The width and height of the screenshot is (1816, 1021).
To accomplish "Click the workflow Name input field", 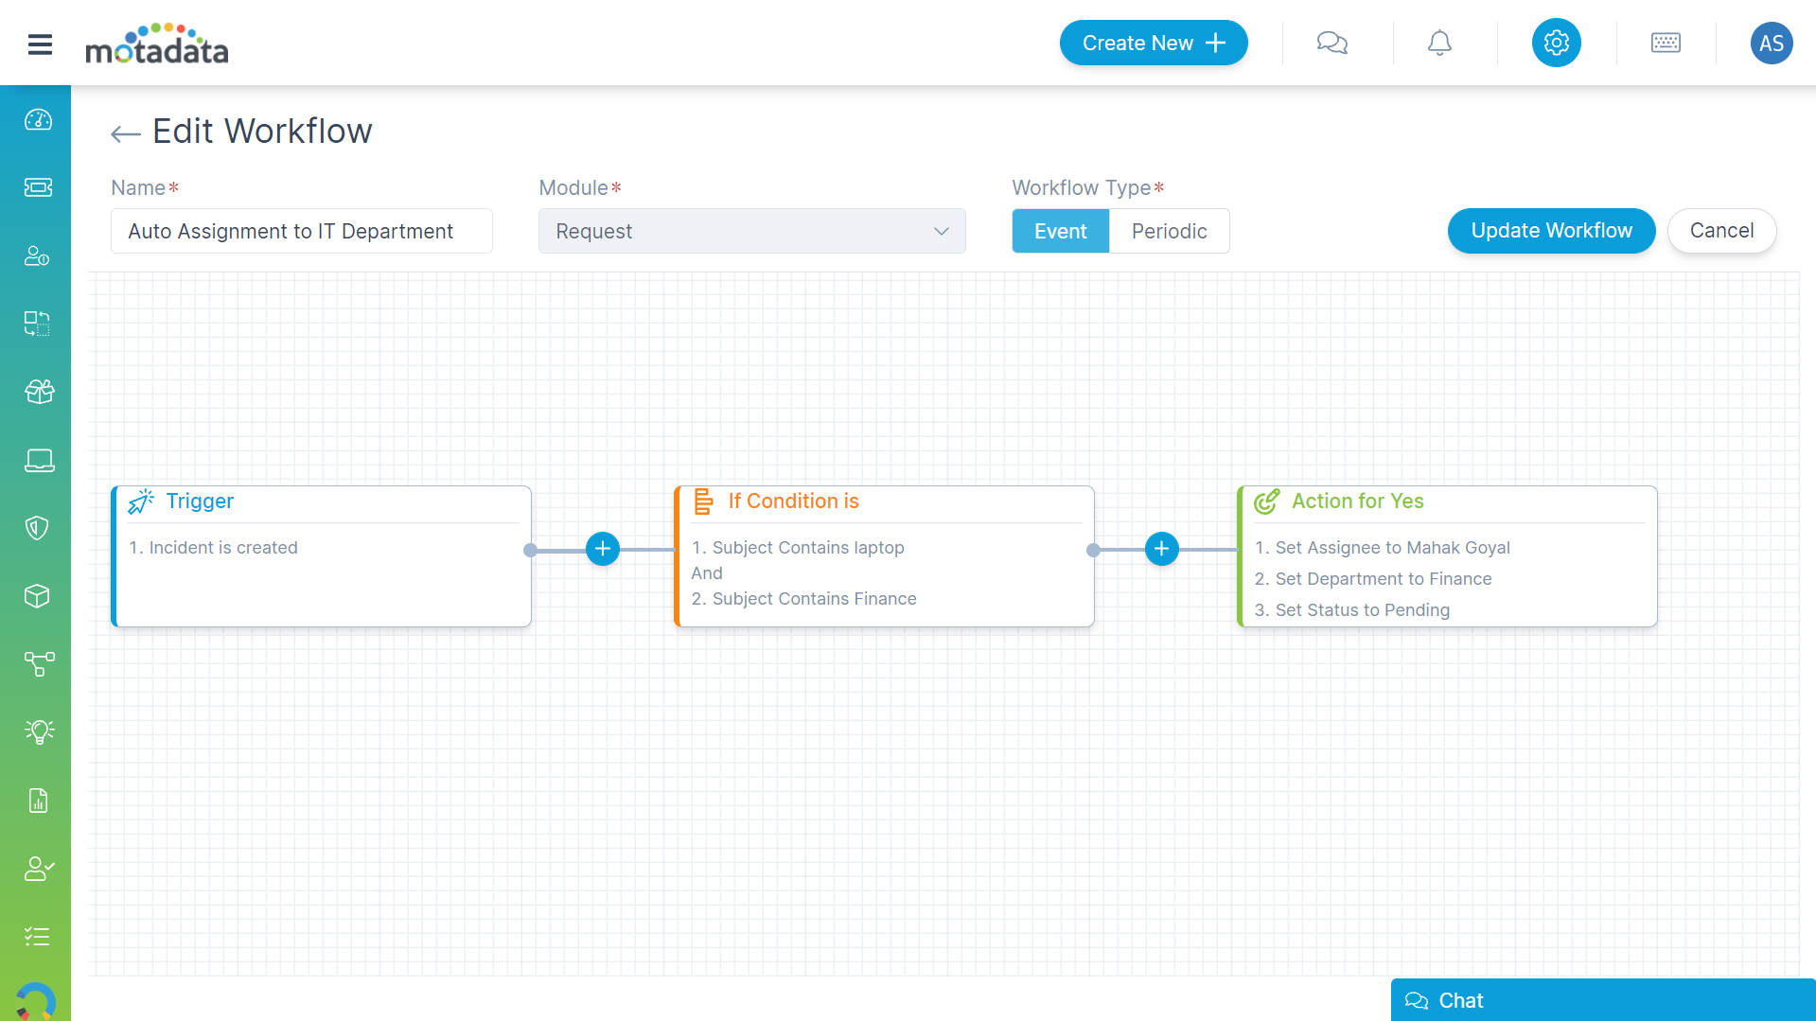I will [x=301, y=232].
